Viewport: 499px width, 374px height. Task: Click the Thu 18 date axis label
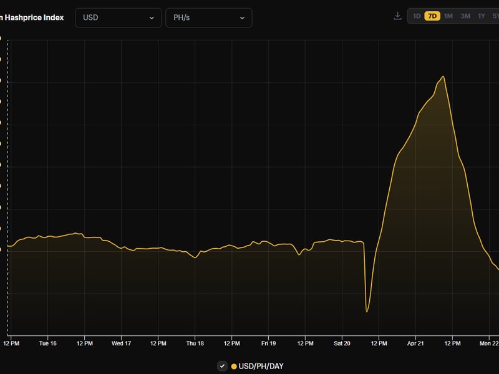pos(195,343)
